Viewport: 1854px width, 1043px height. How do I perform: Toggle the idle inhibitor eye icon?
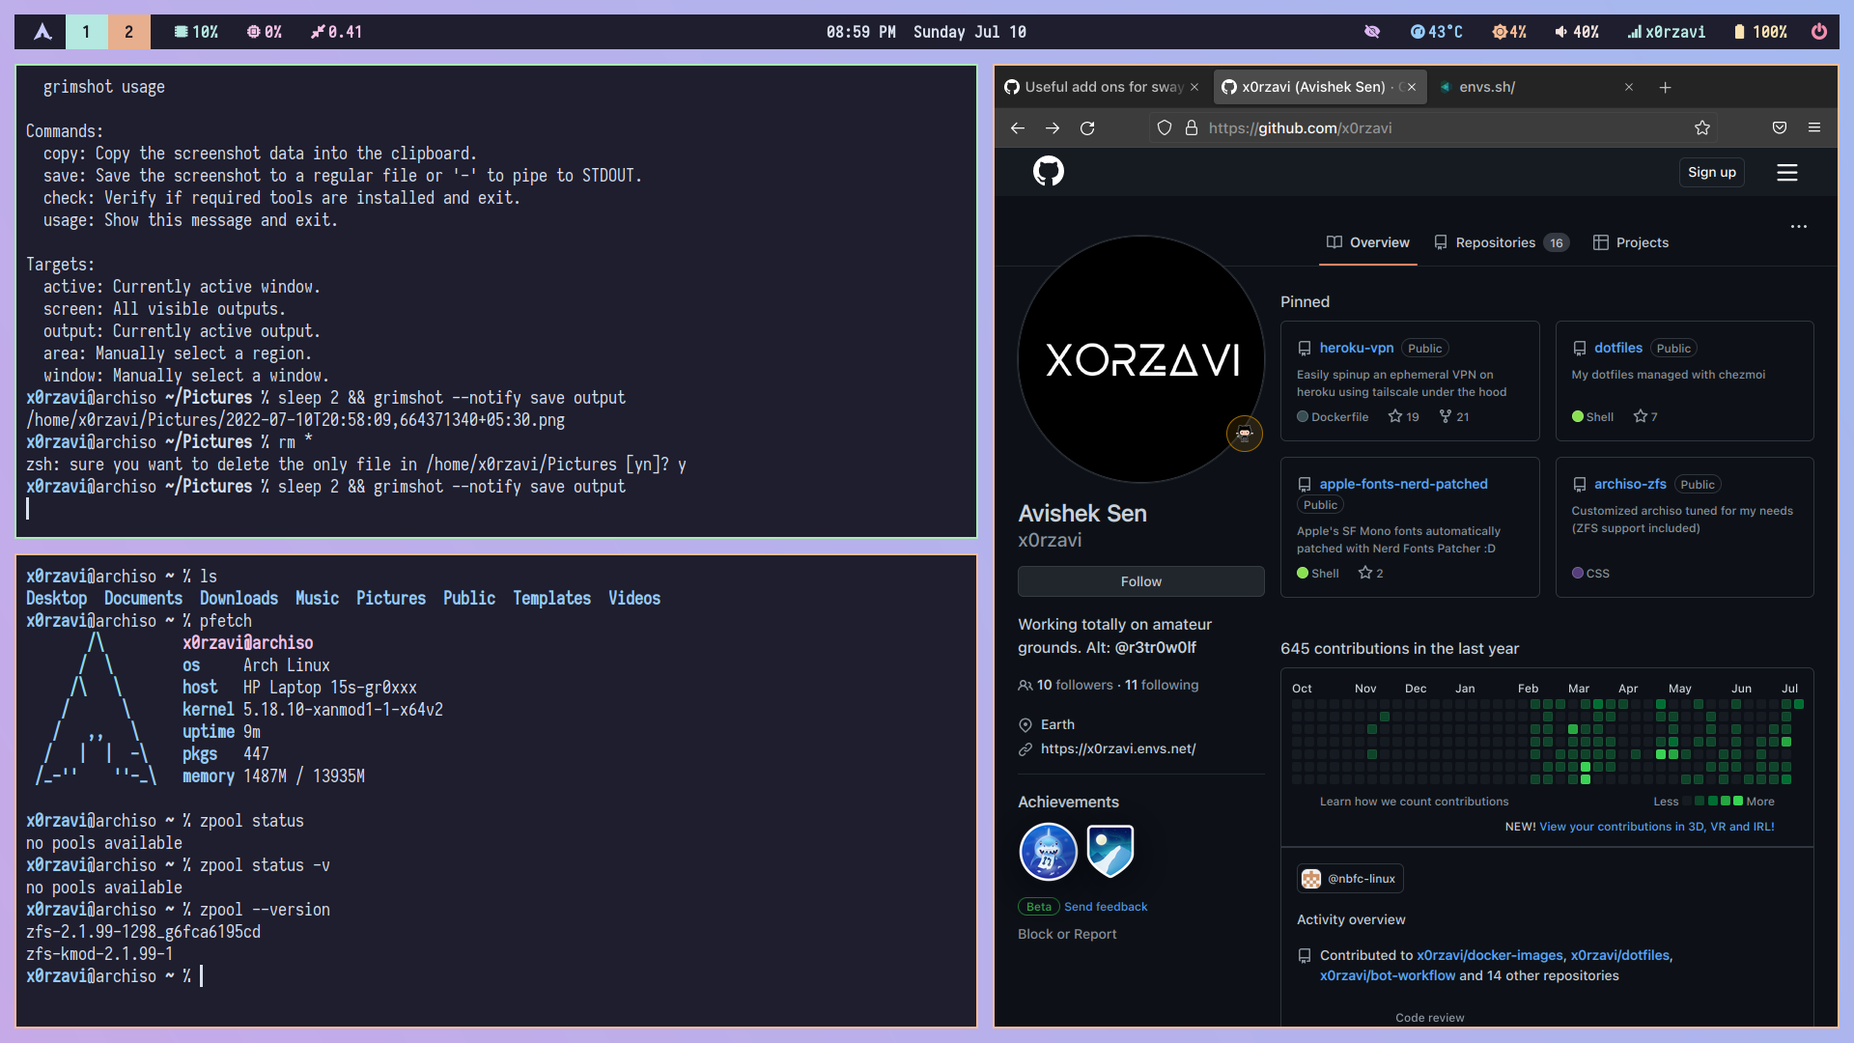[1371, 32]
